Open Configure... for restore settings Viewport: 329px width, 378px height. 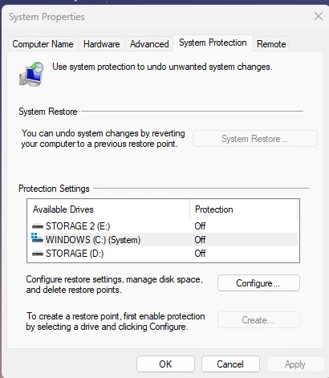point(258,283)
